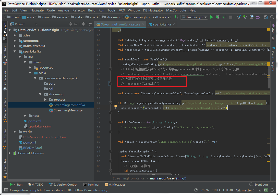
Task: Click the yellow inspection status square atop the error stripe
Action: (269, 29)
